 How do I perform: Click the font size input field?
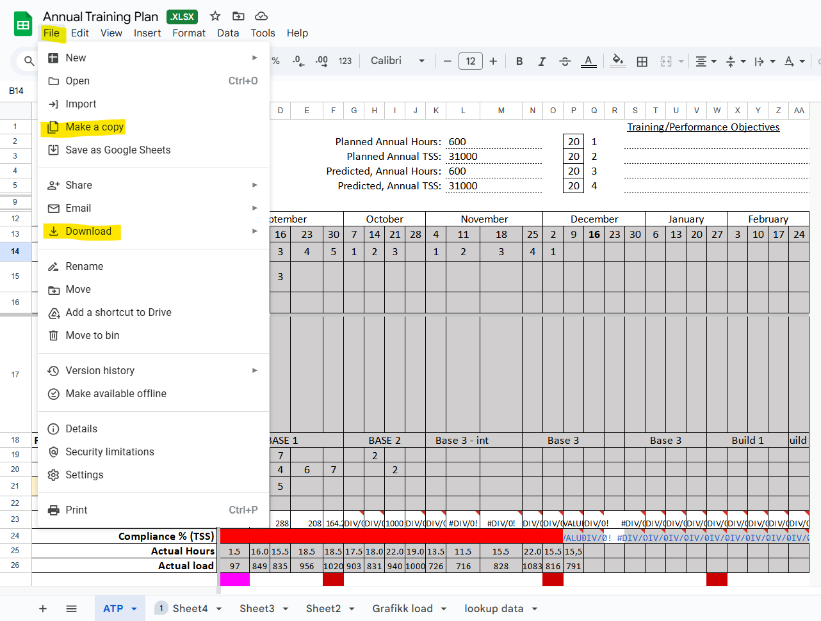pyautogui.click(x=471, y=61)
